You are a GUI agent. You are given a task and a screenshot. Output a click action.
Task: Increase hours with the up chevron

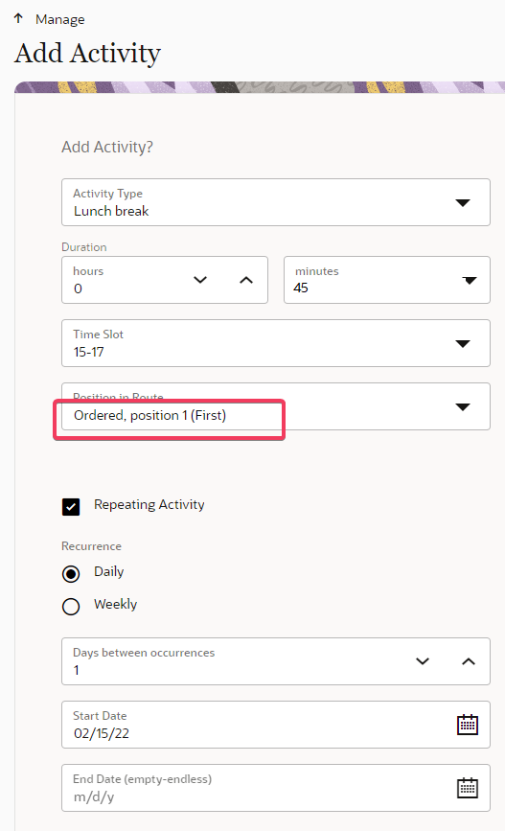pyautogui.click(x=246, y=280)
